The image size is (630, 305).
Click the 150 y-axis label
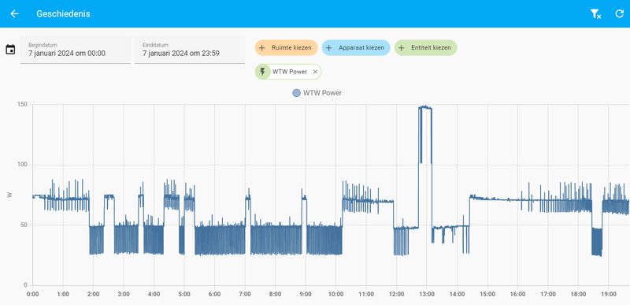[22, 105]
